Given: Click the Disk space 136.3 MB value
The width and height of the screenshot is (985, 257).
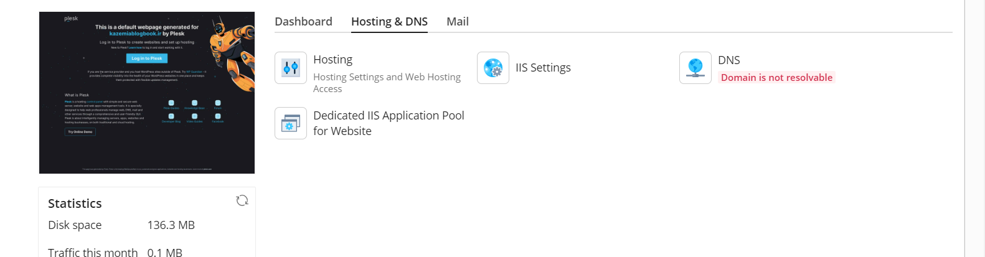Looking at the screenshot, I should tap(171, 225).
